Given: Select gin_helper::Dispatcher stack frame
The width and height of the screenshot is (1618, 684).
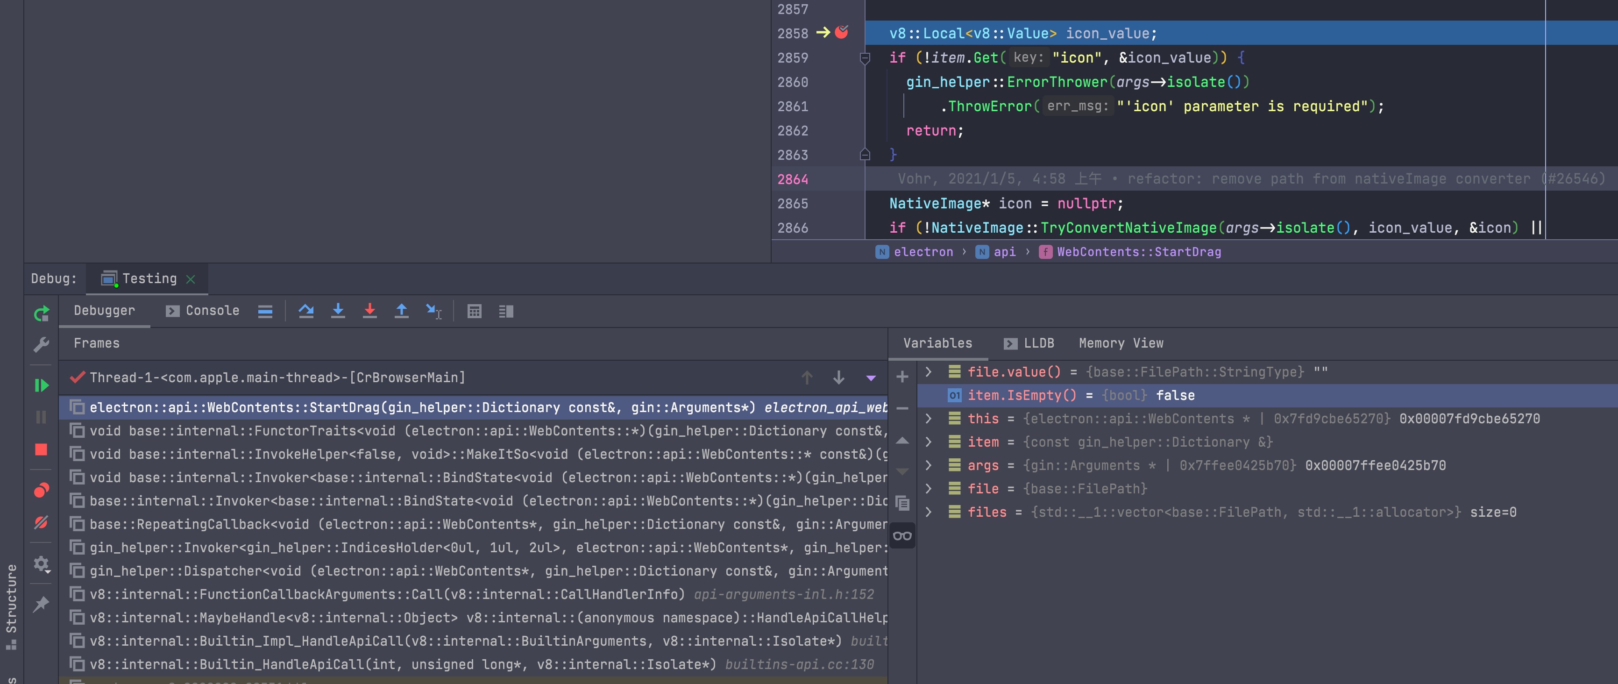Looking at the screenshot, I should pyautogui.click(x=474, y=571).
